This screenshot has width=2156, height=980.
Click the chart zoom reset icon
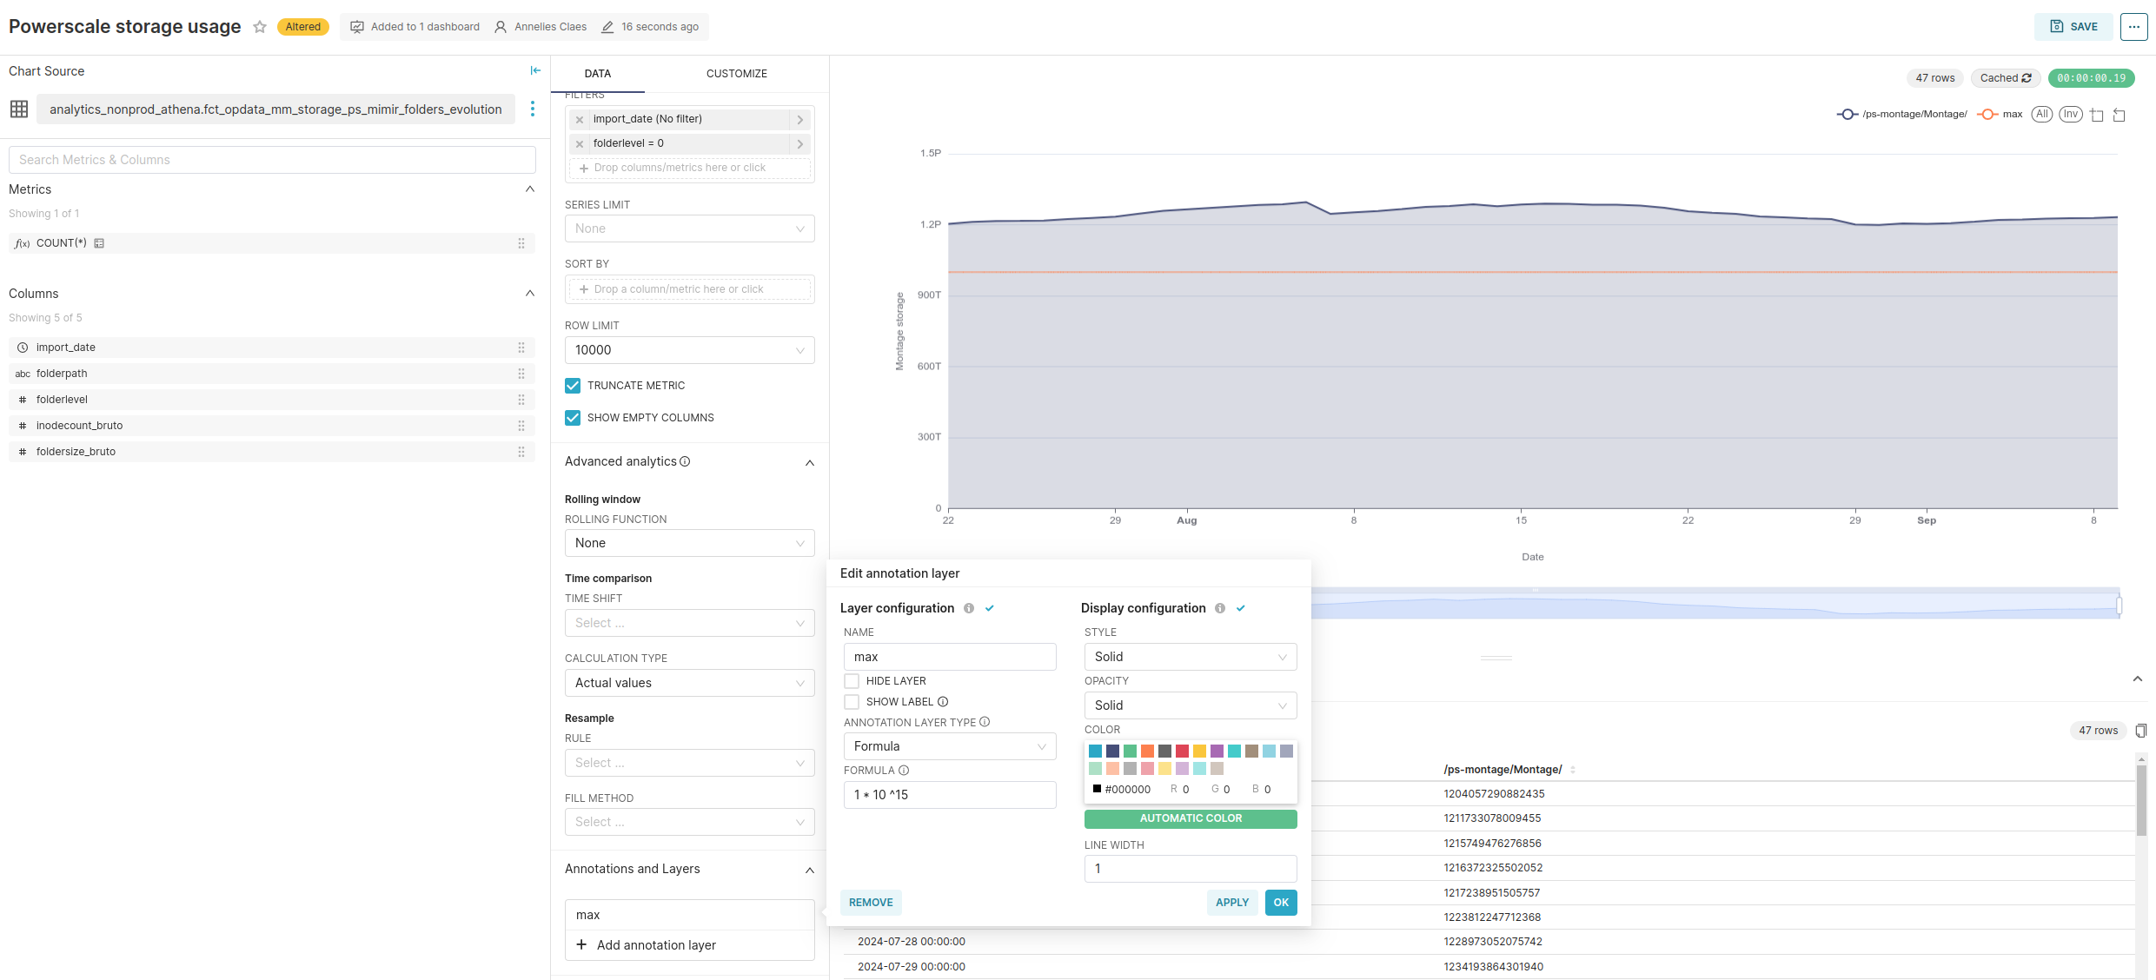pyautogui.click(x=2120, y=115)
